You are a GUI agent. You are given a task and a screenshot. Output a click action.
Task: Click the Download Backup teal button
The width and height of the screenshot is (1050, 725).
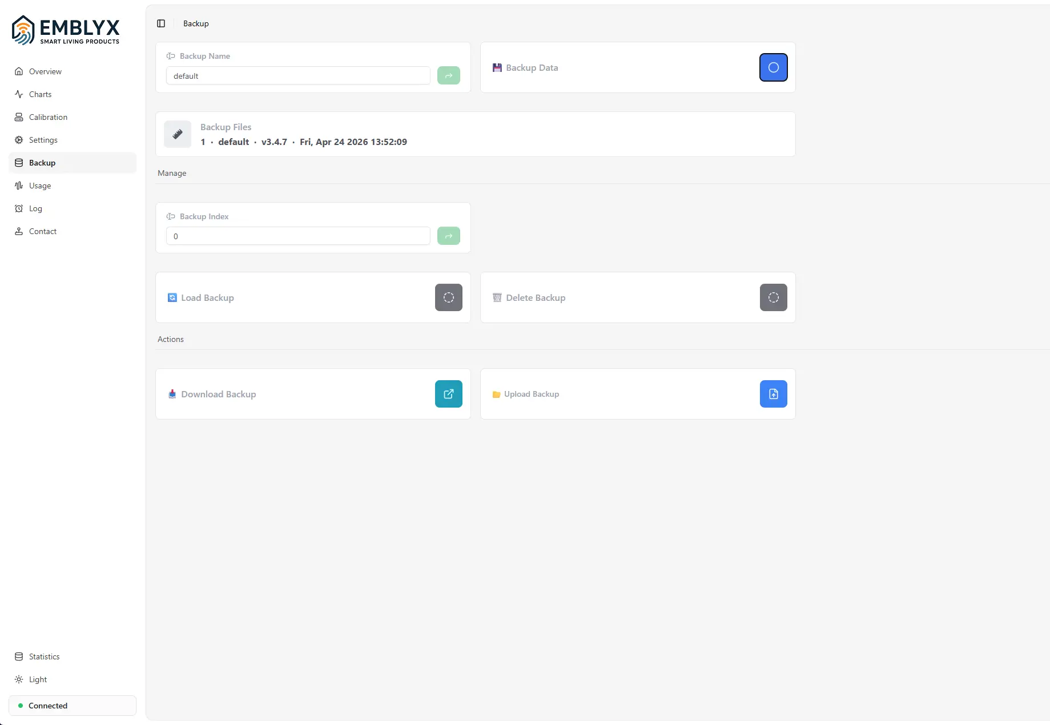coord(449,394)
